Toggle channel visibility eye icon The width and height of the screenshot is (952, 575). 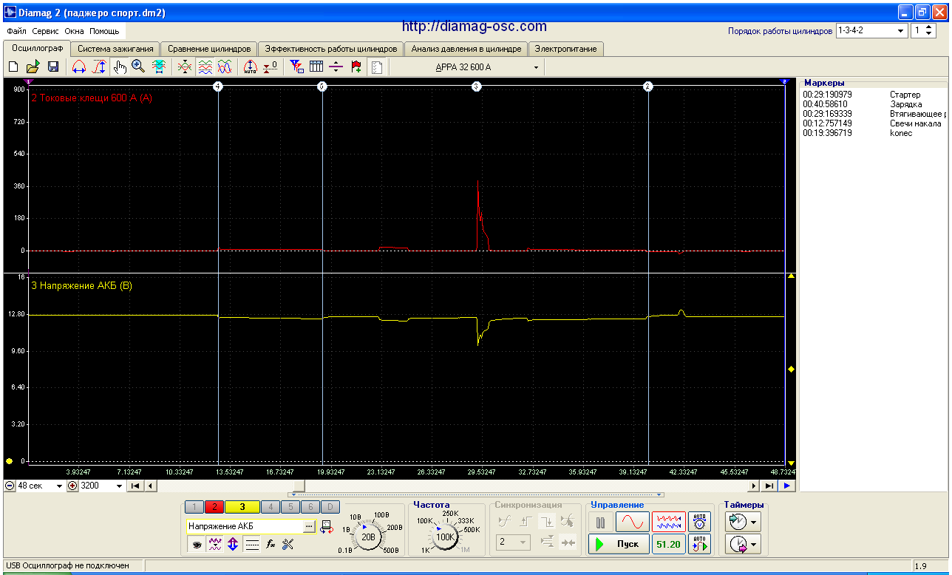pos(197,545)
